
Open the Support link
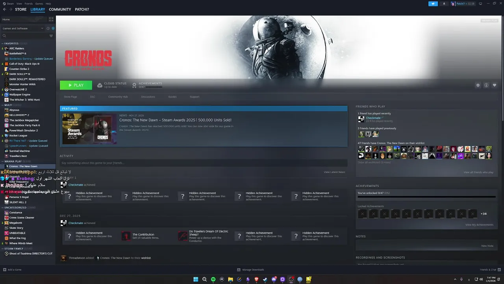pos(195,97)
